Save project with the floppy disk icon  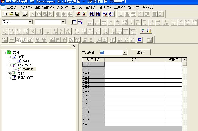point(17,14)
